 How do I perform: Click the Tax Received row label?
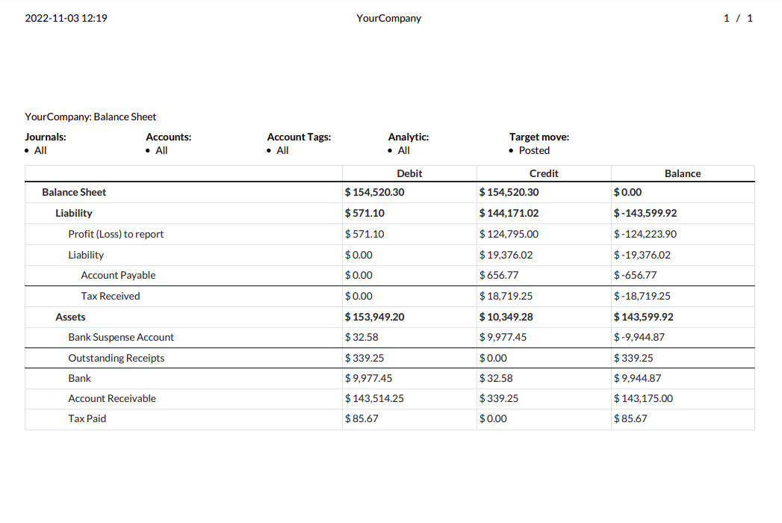pos(111,296)
